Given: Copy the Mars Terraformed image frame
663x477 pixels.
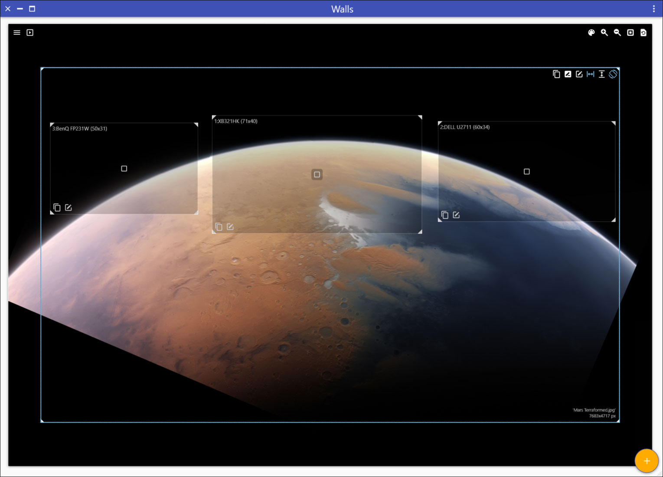Looking at the screenshot, I should tap(556, 74).
